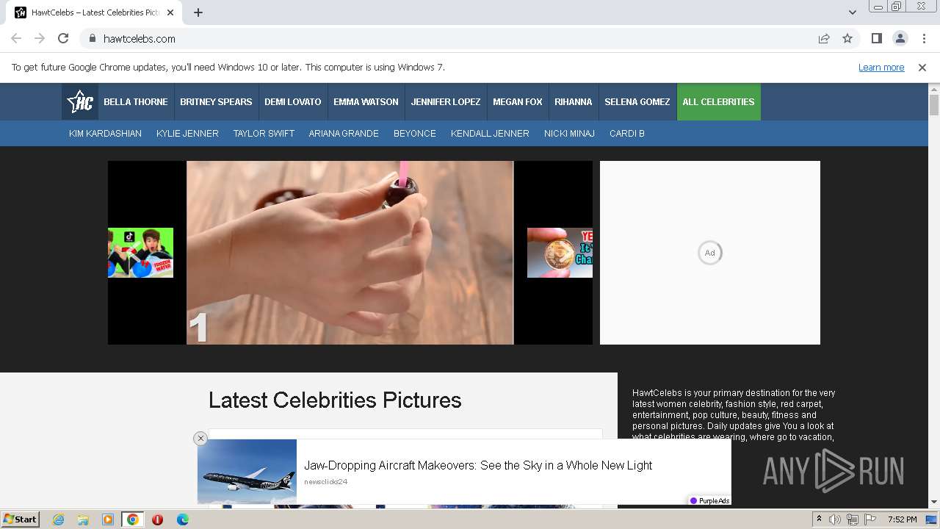Open Britney Spears menu item

pyautogui.click(x=216, y=102)
